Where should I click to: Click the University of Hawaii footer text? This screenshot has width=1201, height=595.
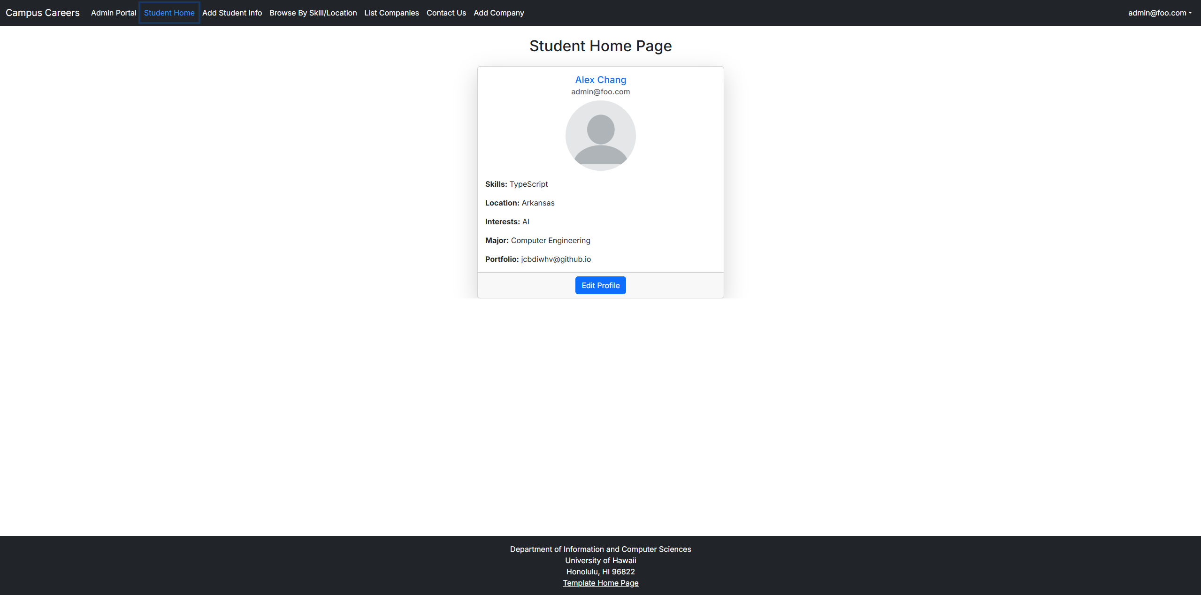click(600, 560)
